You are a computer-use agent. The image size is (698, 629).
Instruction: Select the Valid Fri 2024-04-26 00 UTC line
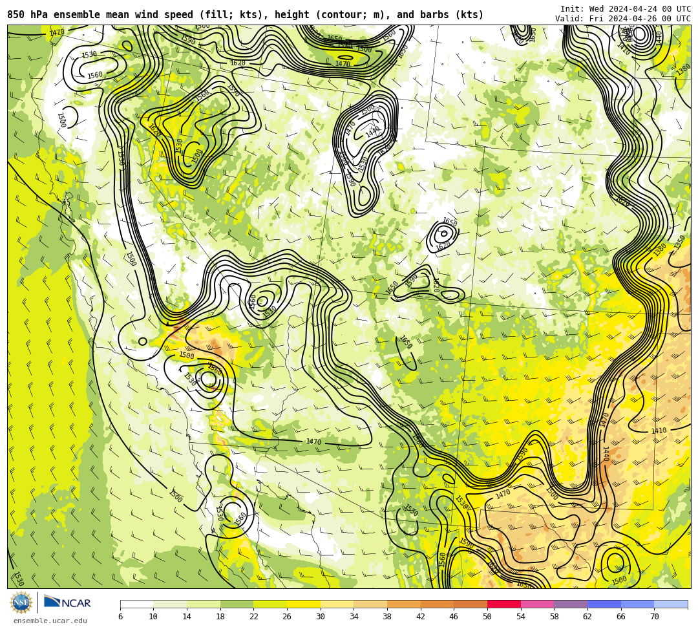point(623,19)
